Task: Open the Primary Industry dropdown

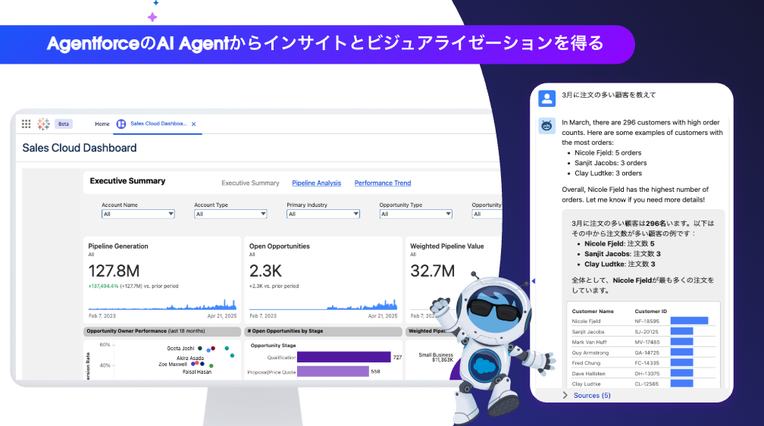Action: (323, 214)
